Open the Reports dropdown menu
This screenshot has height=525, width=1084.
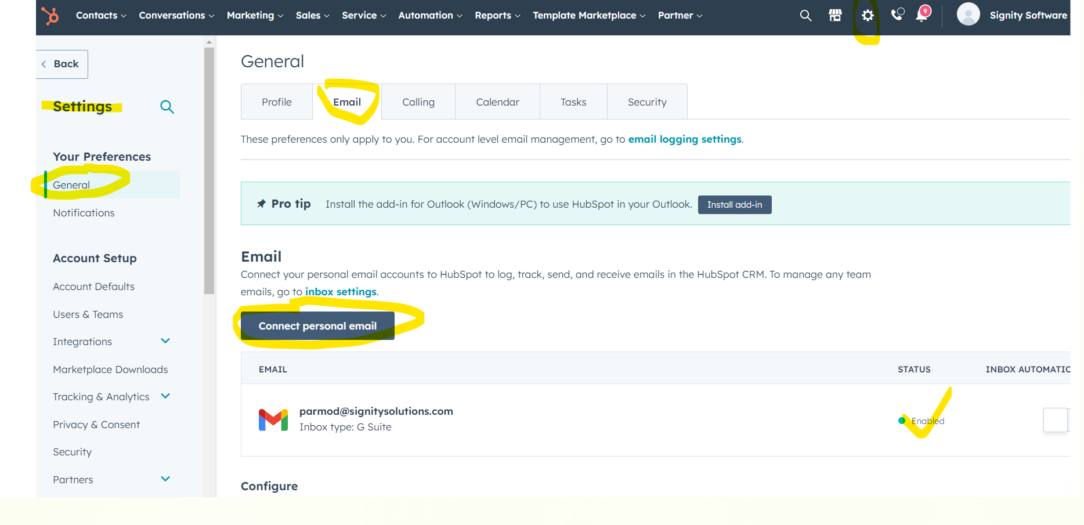(x=497, y=16)
